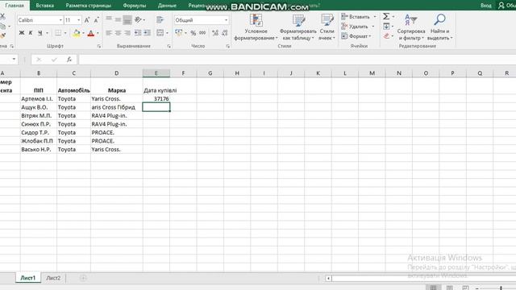The height and width of the screenshot is (290, 516).
Task: Toggle underline formatting (Ч)
Action: click(40, 33)
